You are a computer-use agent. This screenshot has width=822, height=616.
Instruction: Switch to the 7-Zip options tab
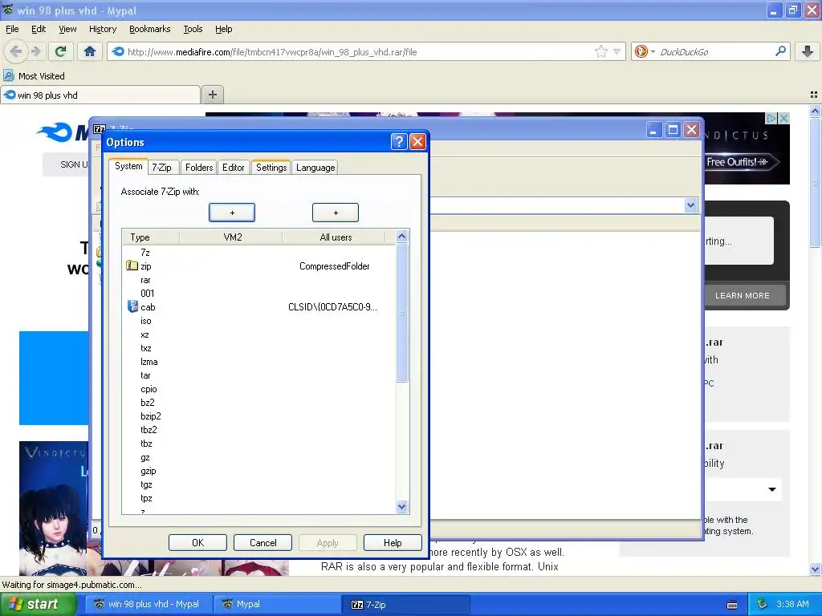pyautogui.click(x=162, y=167)
